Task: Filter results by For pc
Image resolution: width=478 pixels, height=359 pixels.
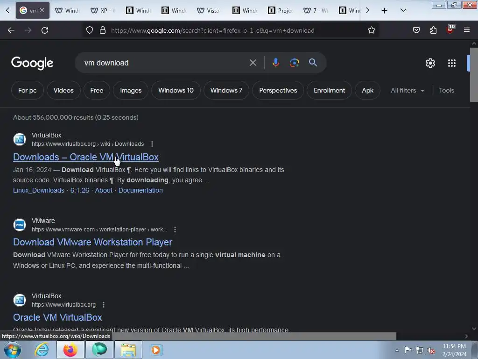Action: coord(28,90)
